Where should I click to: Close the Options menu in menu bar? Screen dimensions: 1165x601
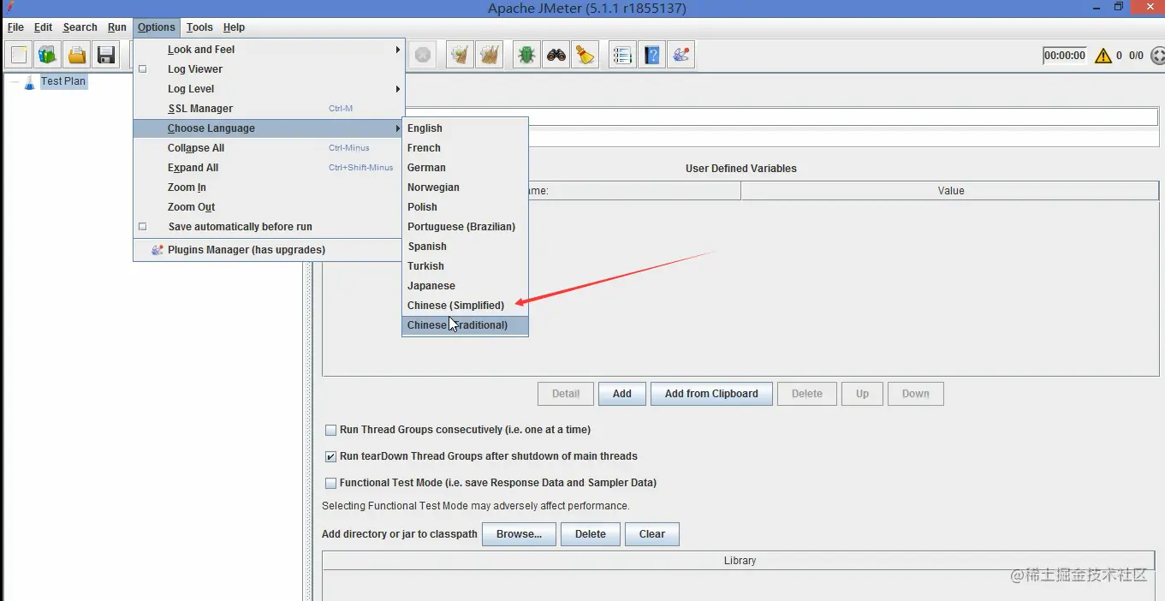(156, 27)
